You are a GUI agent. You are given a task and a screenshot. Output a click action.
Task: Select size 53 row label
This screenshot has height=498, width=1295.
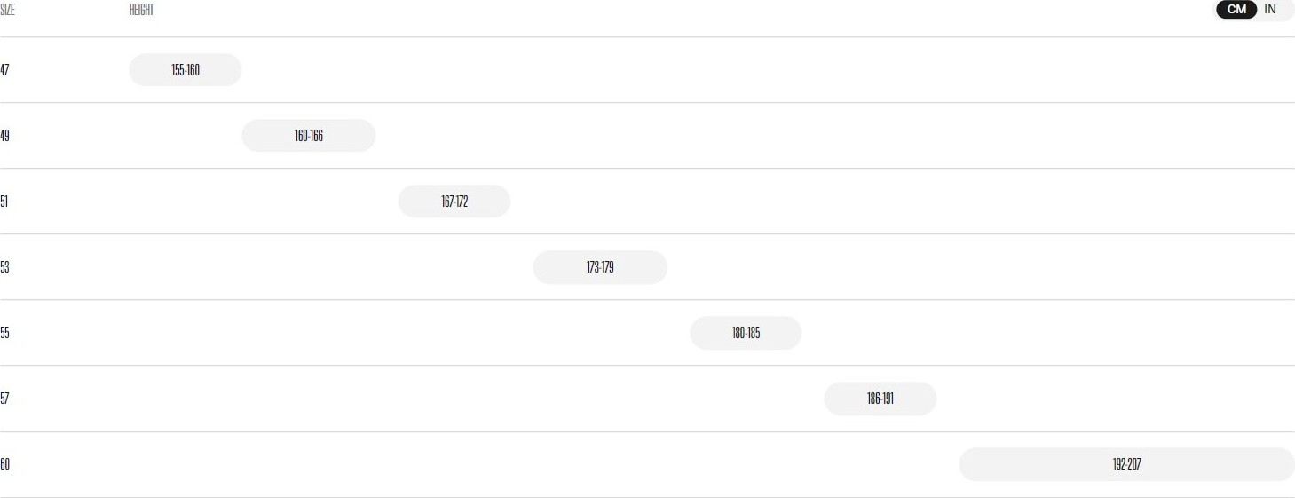coord(4,267)
